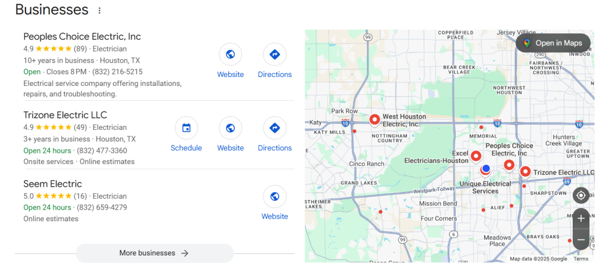Open the Seem Electric listing title
This screenshot has height=278, width=609.
click(52, 184)
